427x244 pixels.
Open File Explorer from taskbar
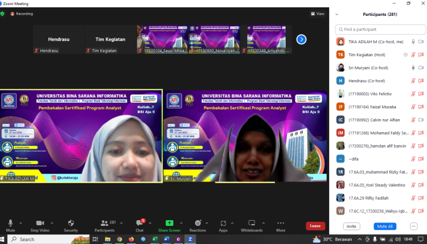(108, 239)
